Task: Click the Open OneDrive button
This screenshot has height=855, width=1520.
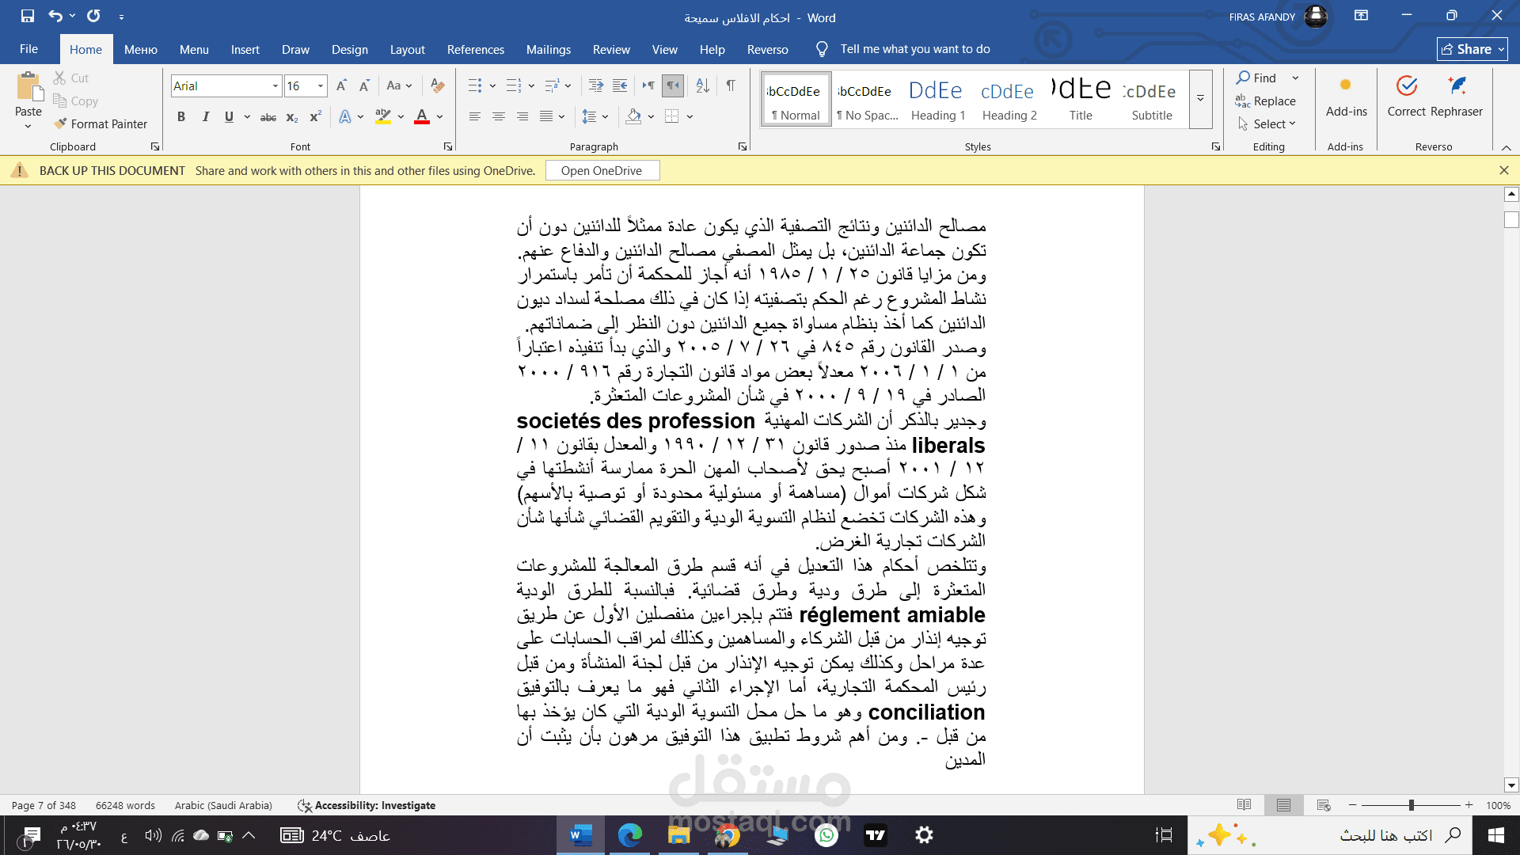Action: 602,170
